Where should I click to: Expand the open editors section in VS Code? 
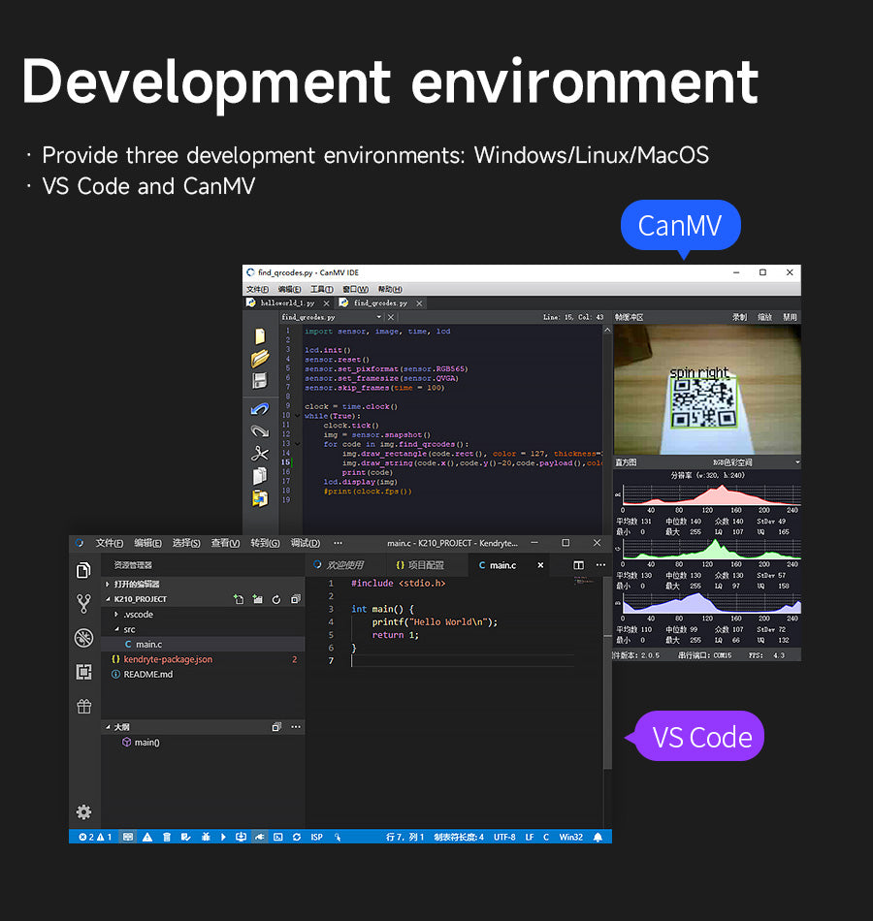coord(203,584)
